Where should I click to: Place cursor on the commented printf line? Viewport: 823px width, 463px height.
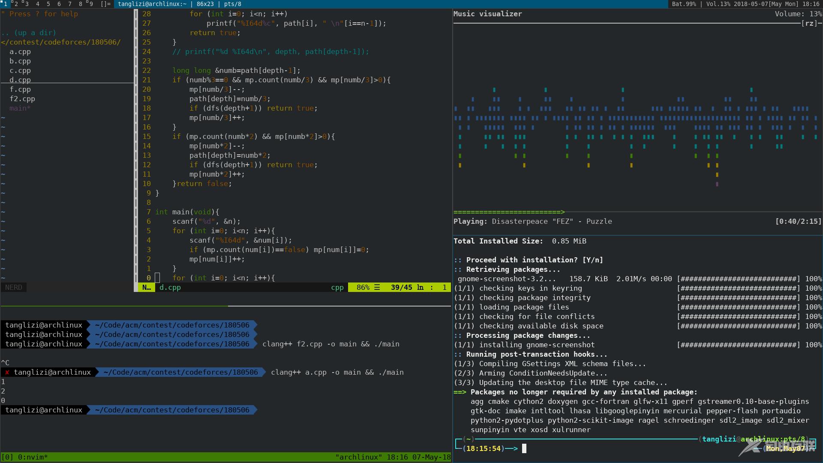271,51
